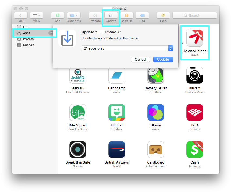The image size is (231, 192).
Task: Select the Battery Saver app icon
Action: tap(156, 75)
